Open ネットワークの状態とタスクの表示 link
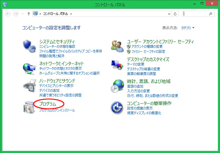This screenshot has width=220, height=153. coord(61,69)
